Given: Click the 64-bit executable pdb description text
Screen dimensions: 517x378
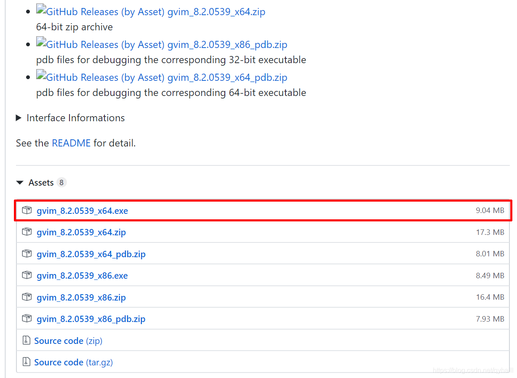Looking at the screenshot, I should pos(171,93).
